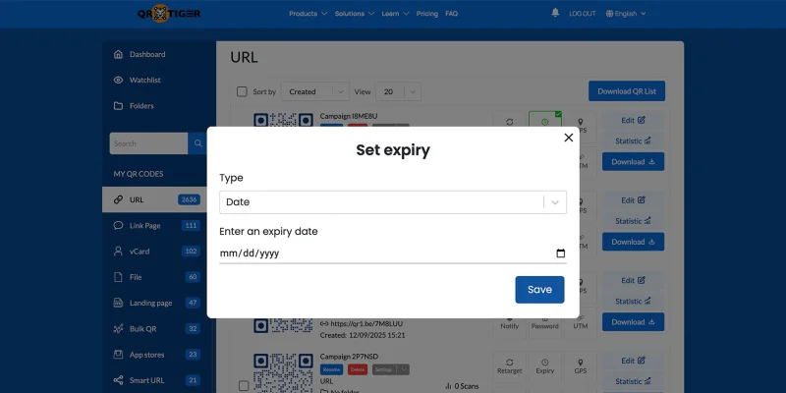Open the Landing page icon
786x393 pixels.
(x=118, y=303)
